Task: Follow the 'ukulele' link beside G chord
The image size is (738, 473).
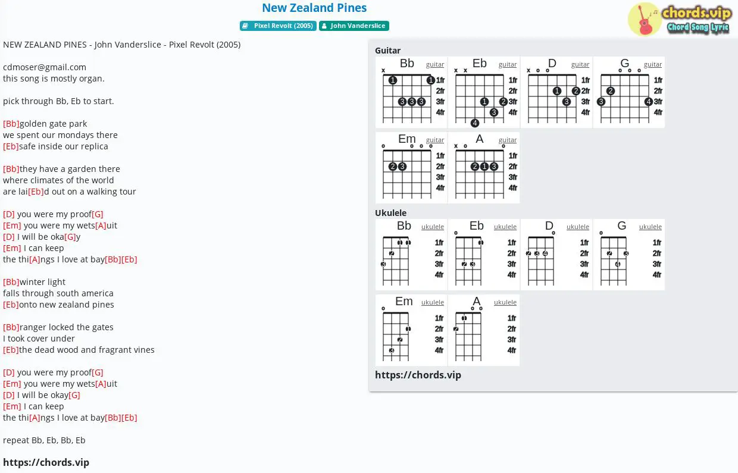Action: pos(651,227)
